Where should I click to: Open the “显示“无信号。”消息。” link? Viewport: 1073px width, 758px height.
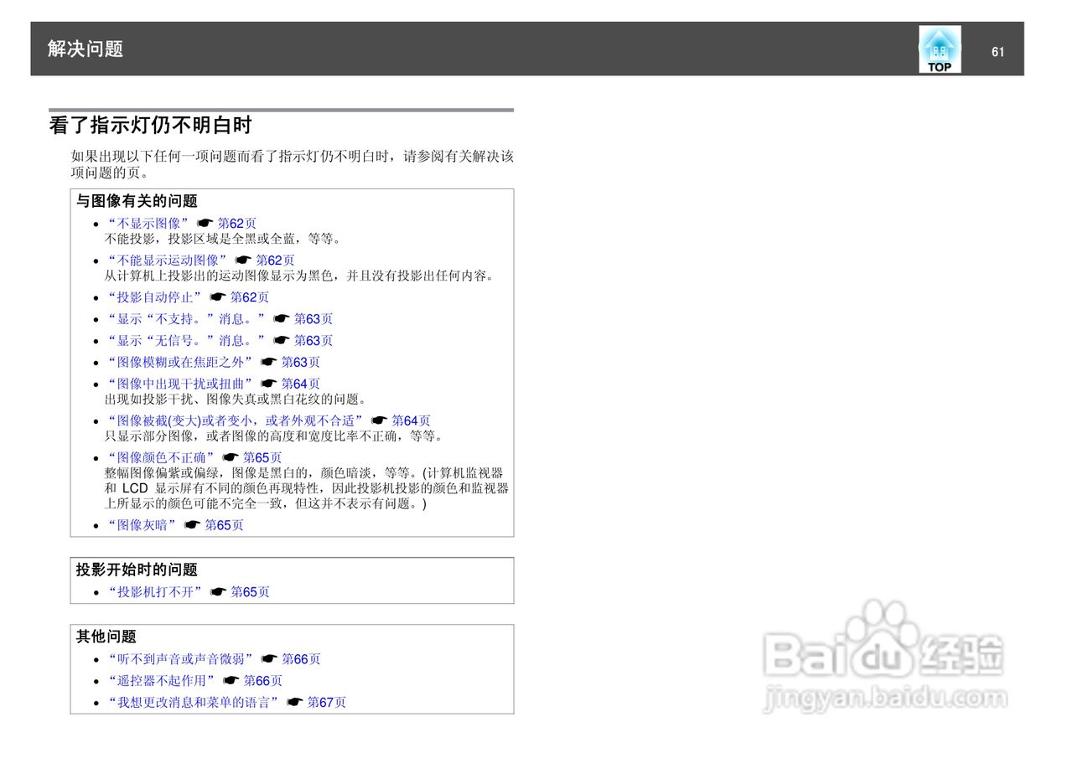coord(187,341)
